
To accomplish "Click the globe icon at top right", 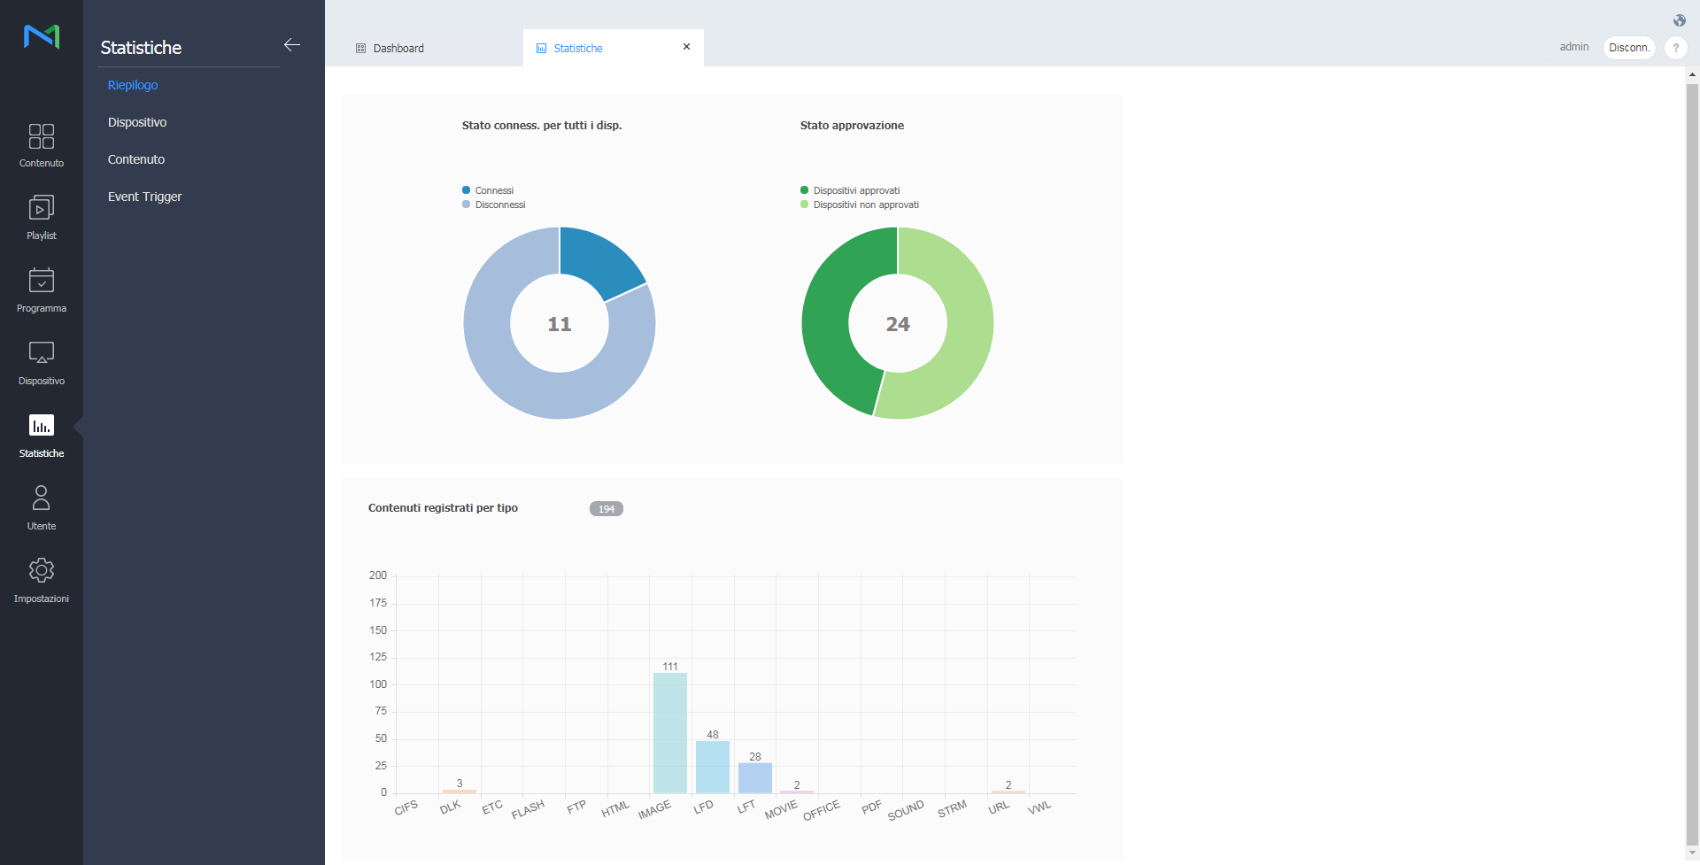I will click(x=1679, y=20).
